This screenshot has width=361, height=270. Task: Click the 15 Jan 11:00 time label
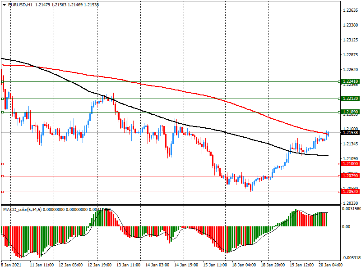coord(215,265)
